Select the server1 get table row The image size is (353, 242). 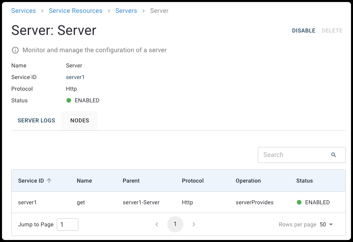pyautogui.click(x=178, y=202)
